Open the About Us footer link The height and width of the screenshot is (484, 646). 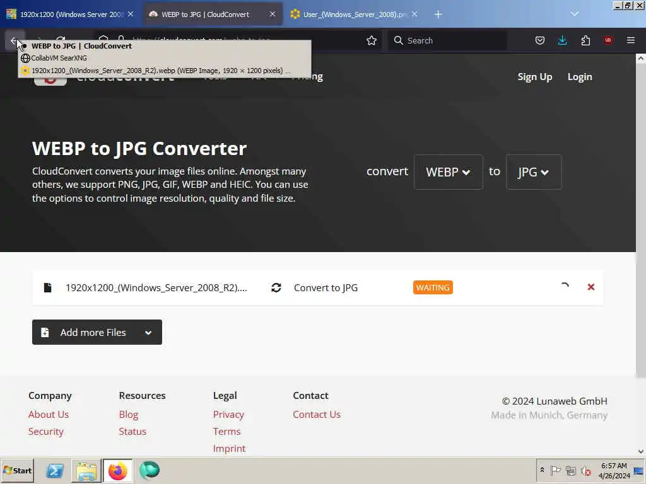click(x=49, y=415)
